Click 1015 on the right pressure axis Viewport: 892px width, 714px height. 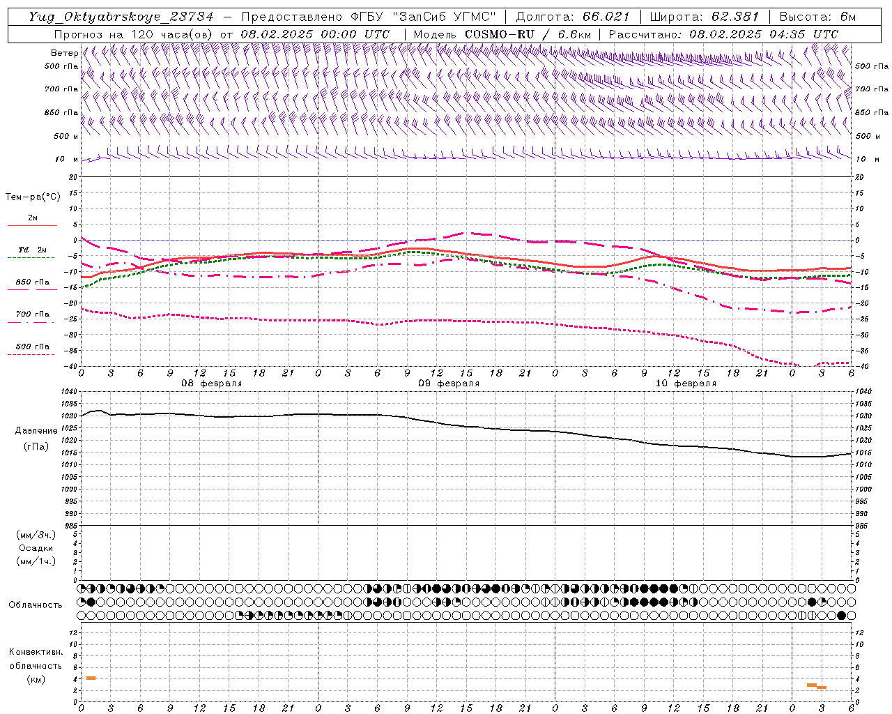863,453
